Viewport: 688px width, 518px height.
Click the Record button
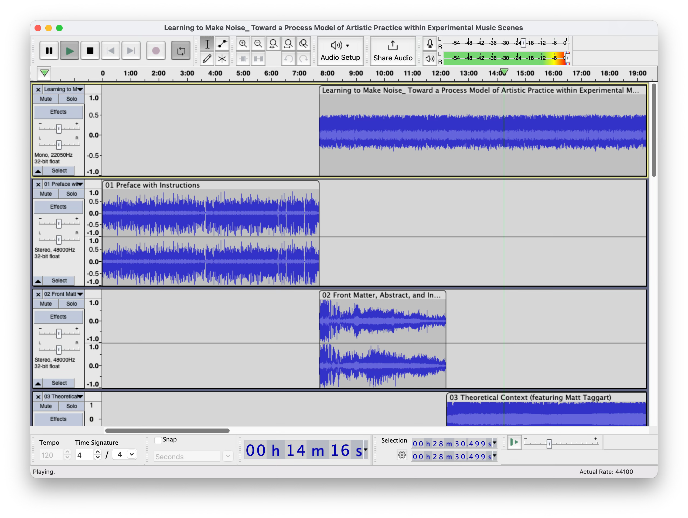point(156,51)
